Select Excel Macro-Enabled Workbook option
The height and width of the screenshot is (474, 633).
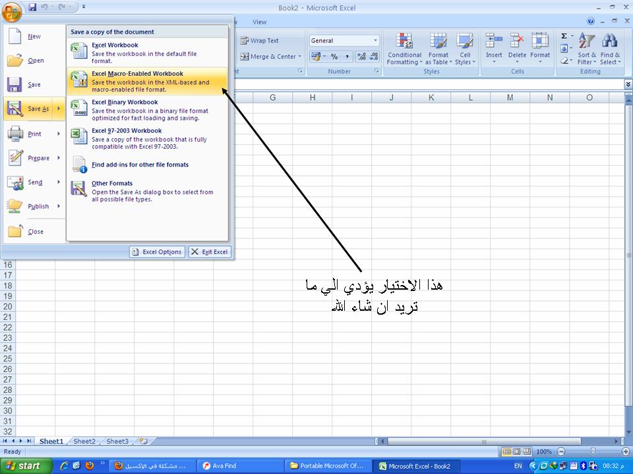[x=147, y=81]
